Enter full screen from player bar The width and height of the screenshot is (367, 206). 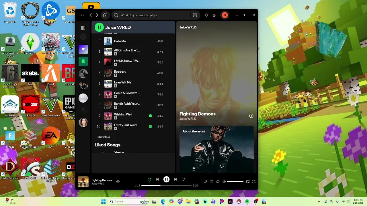pyautogui.click(x=254, y=182)
